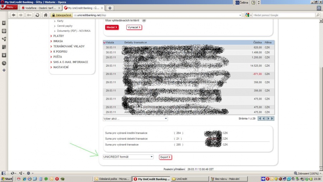Image resolution: width=323 pixels, height=182 pixels.
Task: Click the Zabezpečené security badge
Action: 62,15
